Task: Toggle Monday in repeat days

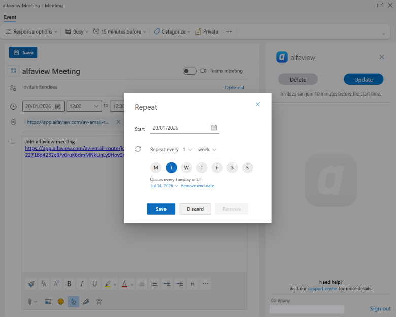Action: (x=156, y=167)
